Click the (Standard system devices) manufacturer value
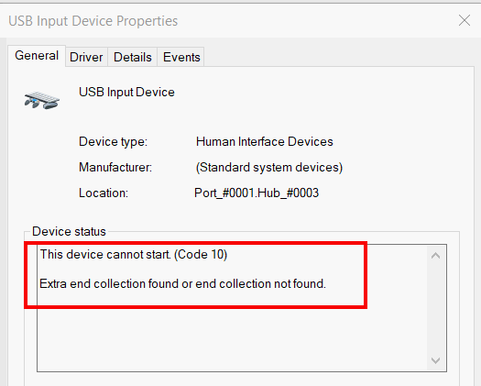Image resolution: width=481 pixels, height=386 pixels. tap(269, 168)
